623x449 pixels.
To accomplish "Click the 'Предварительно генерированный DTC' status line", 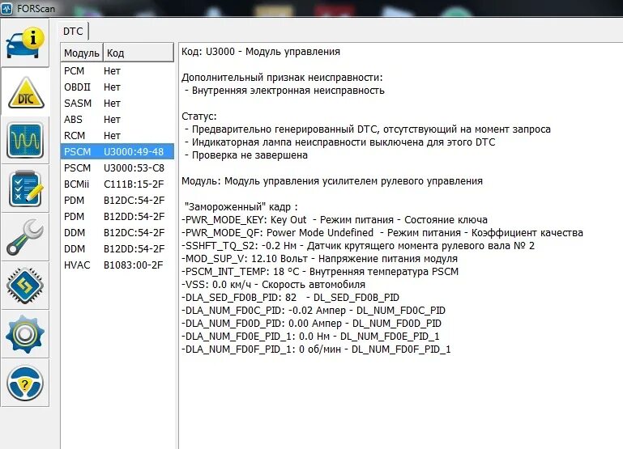I will (368, 129).
